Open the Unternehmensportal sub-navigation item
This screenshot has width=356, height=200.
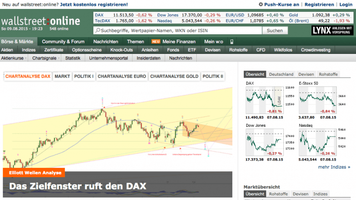108,58
